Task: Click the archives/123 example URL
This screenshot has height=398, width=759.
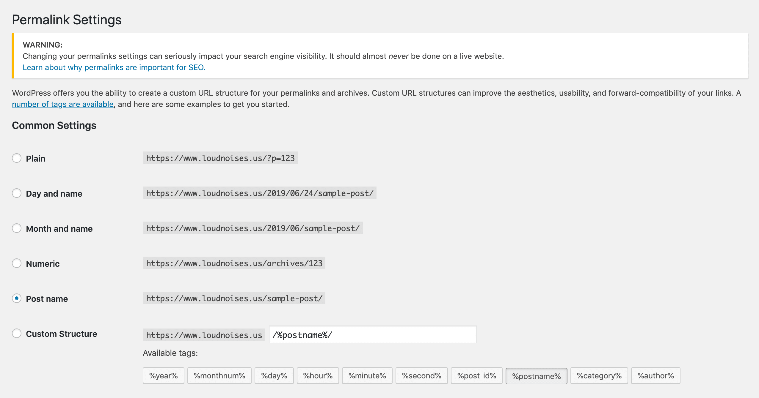Action: (x=234, y=263)
